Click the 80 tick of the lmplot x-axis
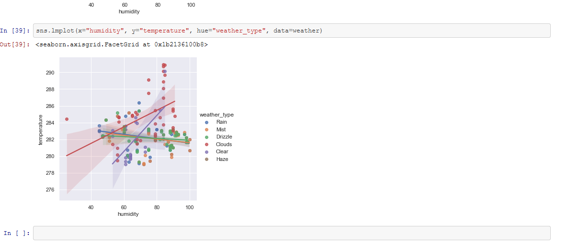The image size is (568, 245). [x=157, y=207]
